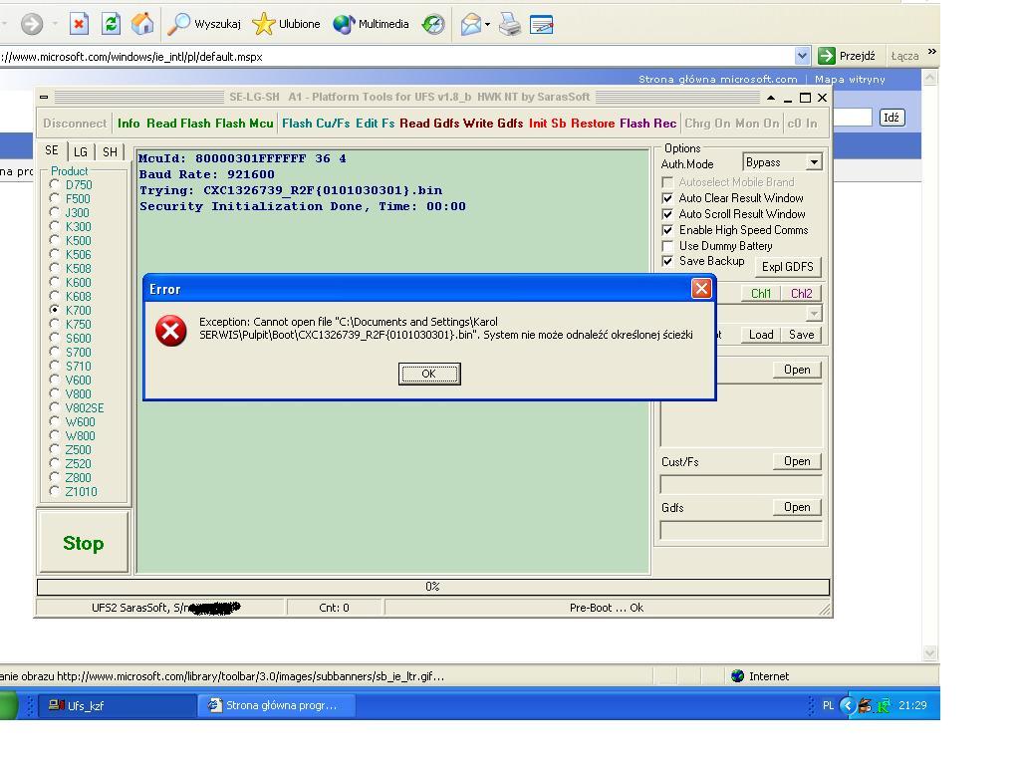This screenshot has height=765, width=1020.
Task: Toggle Auto Clear Result Window checkbox
Action: (x=667, y=198)
